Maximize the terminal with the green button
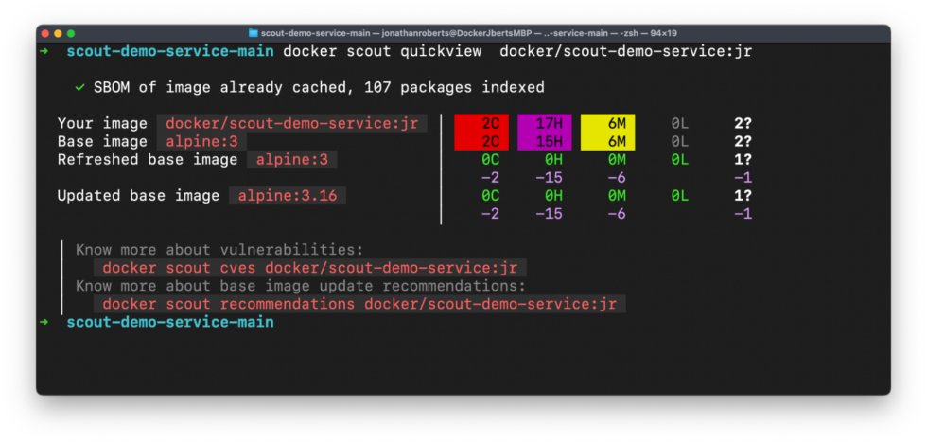The height and width of the screenshot is (443, 927). (x=71, y=34)
